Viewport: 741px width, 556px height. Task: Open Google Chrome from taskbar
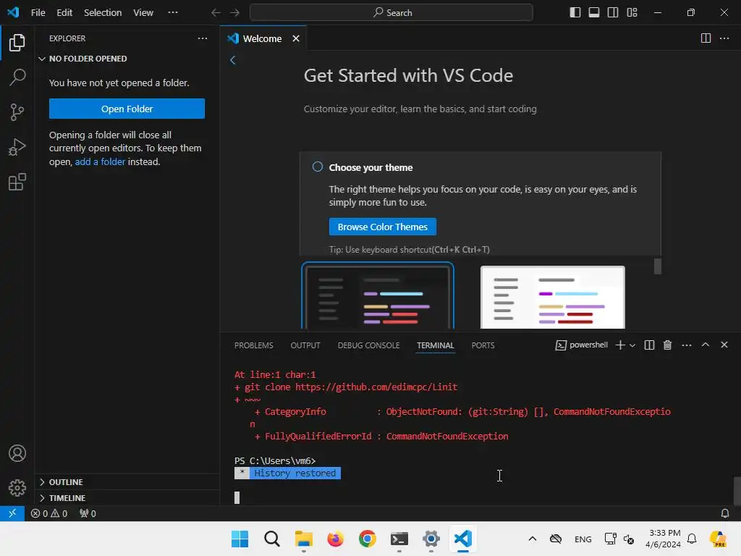pos(367,539)
